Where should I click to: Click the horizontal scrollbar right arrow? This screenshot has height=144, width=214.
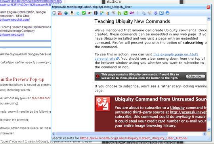point(204,134)
